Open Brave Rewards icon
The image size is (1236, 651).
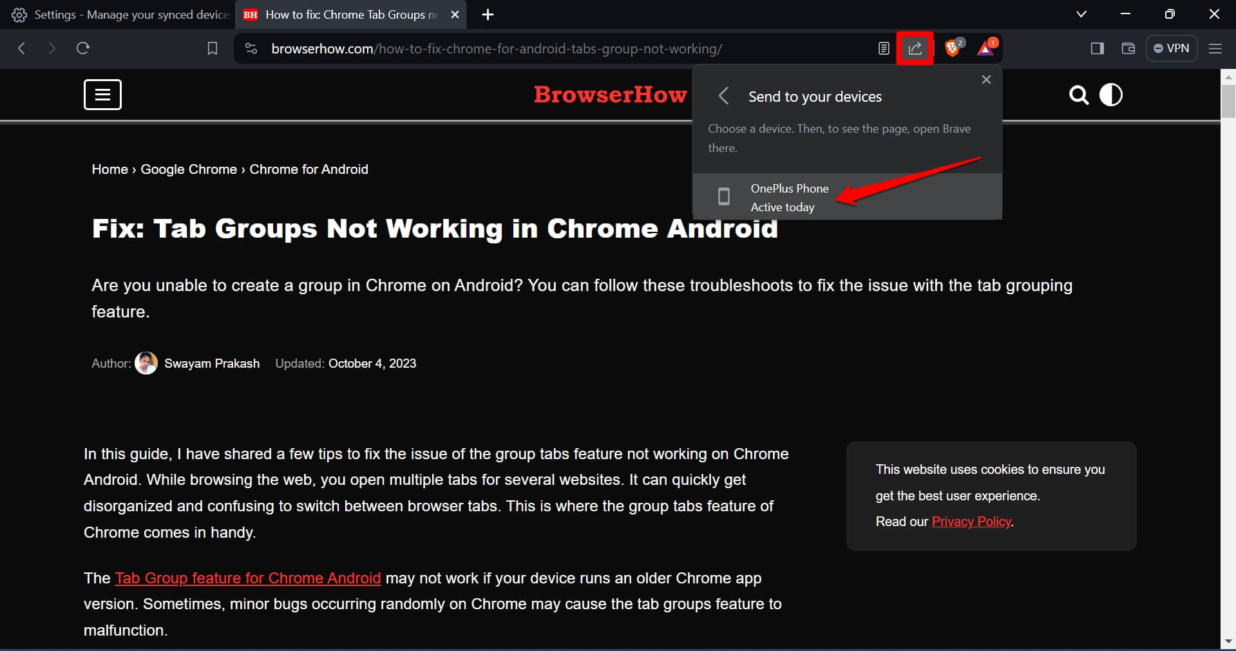click(x=986, y=48)
